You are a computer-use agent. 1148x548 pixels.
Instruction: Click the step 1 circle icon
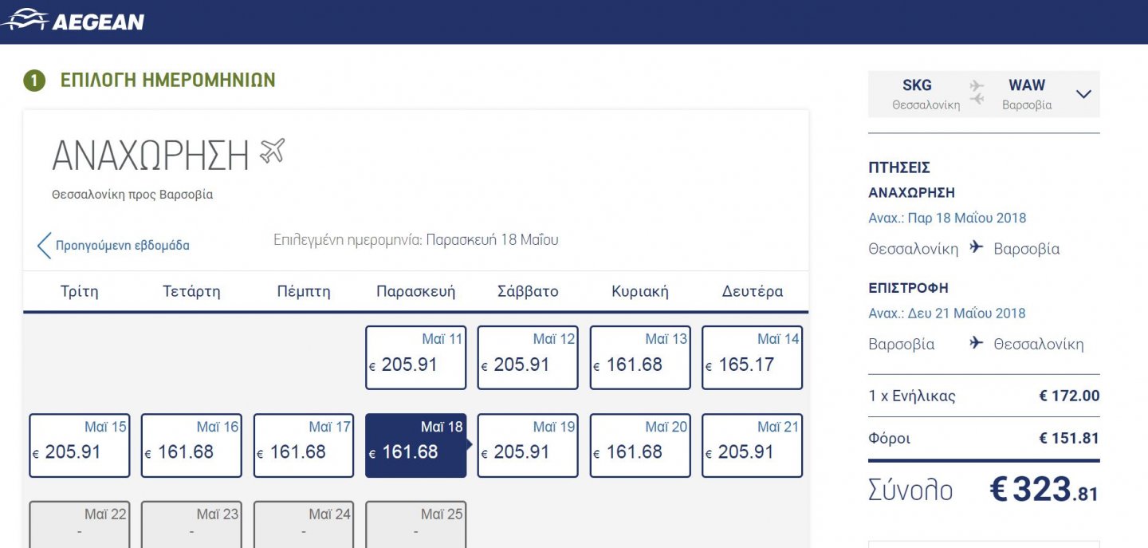coord(34,81)
